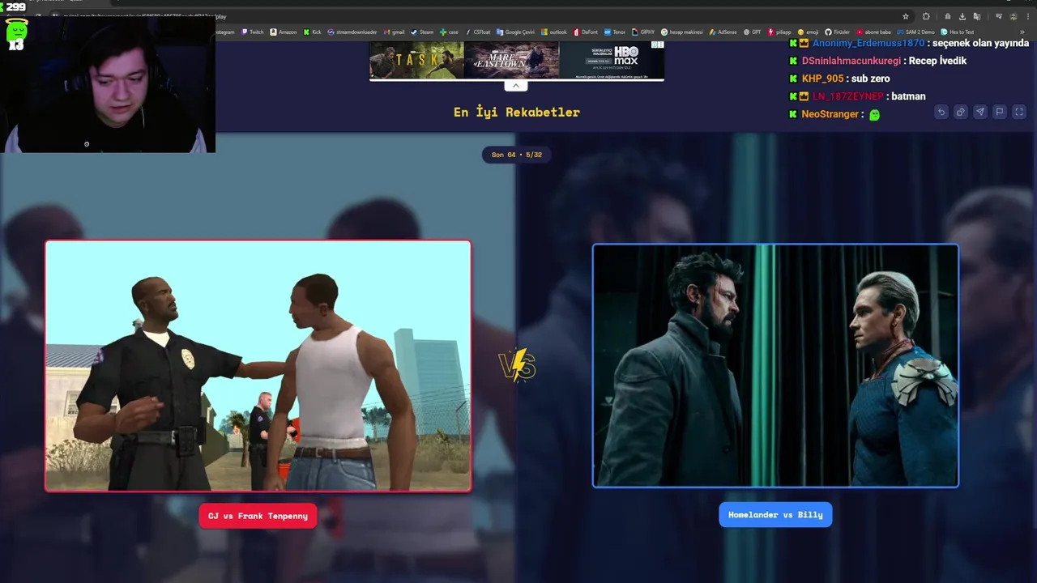Click the flag report icon

(999, 112)
